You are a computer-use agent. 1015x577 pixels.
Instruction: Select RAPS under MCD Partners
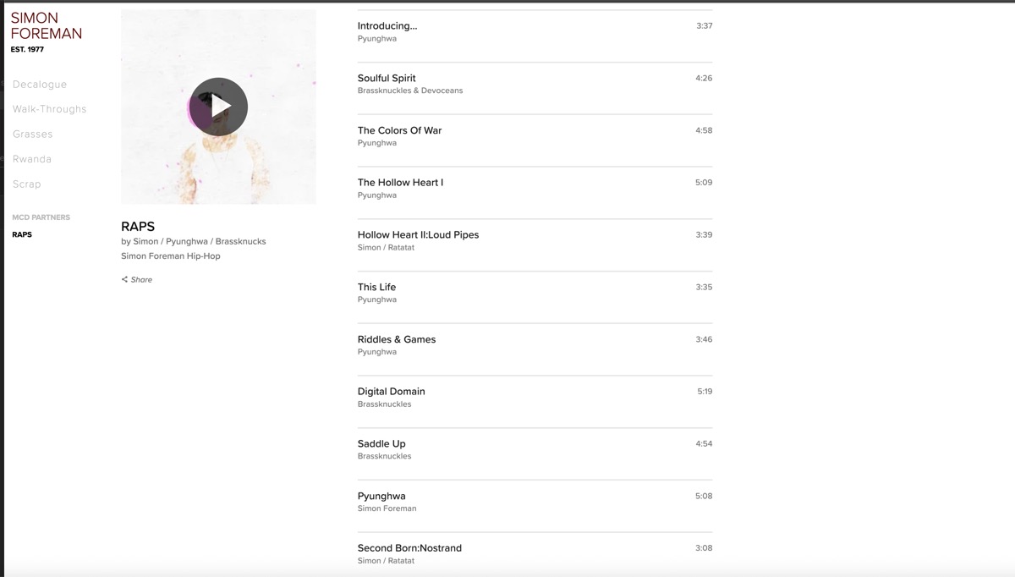(22, 234)
